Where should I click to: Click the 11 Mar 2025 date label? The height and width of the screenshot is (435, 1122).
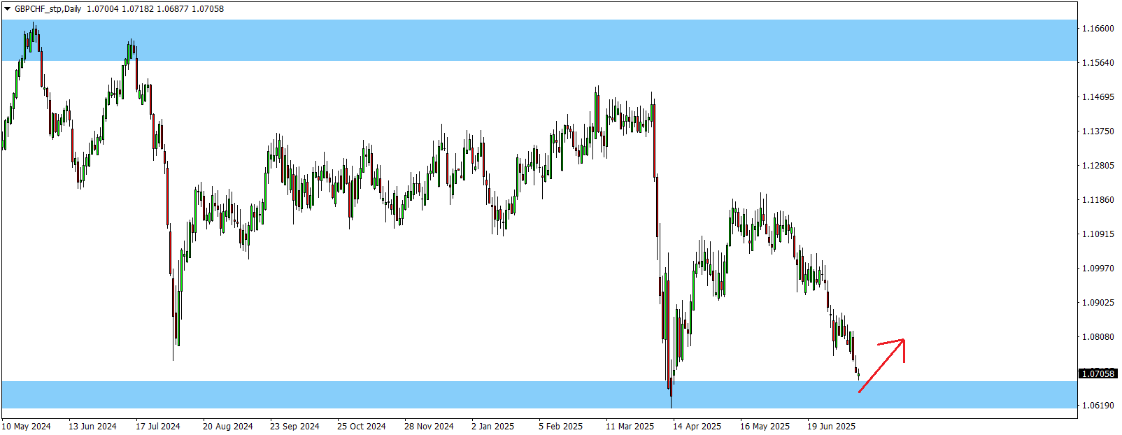pos(630,426)
